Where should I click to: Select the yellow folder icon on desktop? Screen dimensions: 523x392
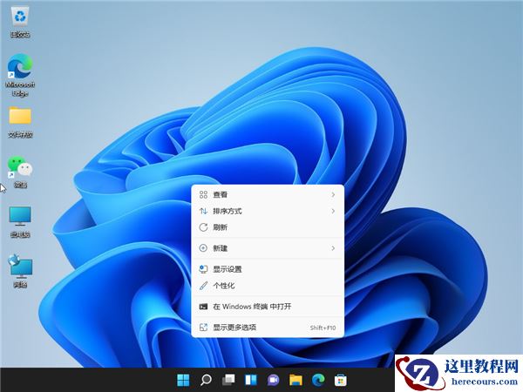20,115
